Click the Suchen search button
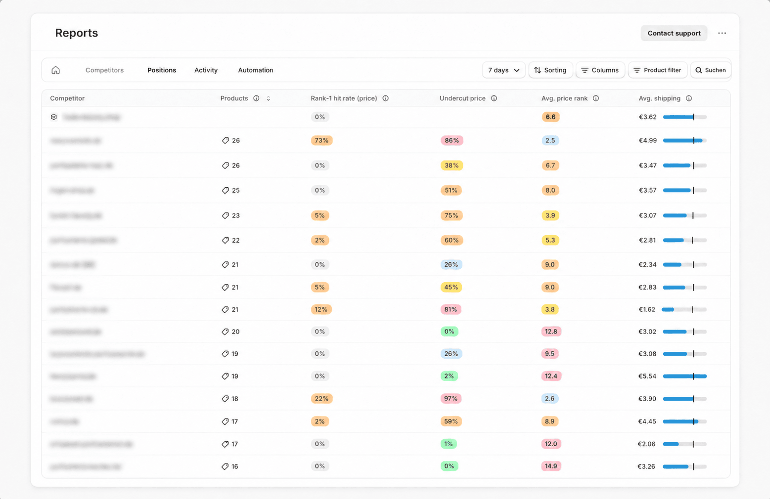 [711, 70]
